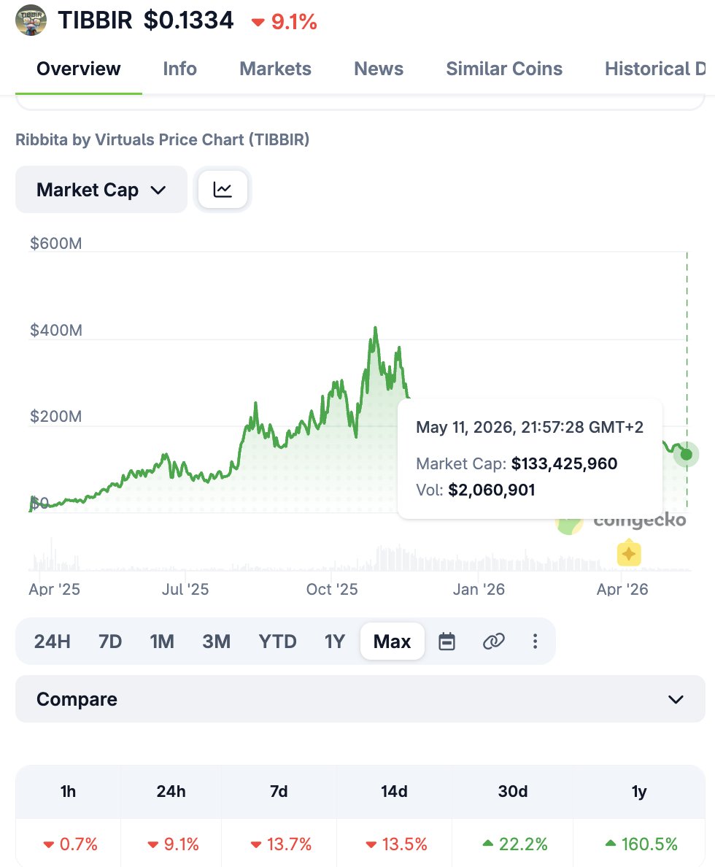Screen dimensions: 715x867
Task: Click the CoinGecko watermark logo
Action: 621,522
